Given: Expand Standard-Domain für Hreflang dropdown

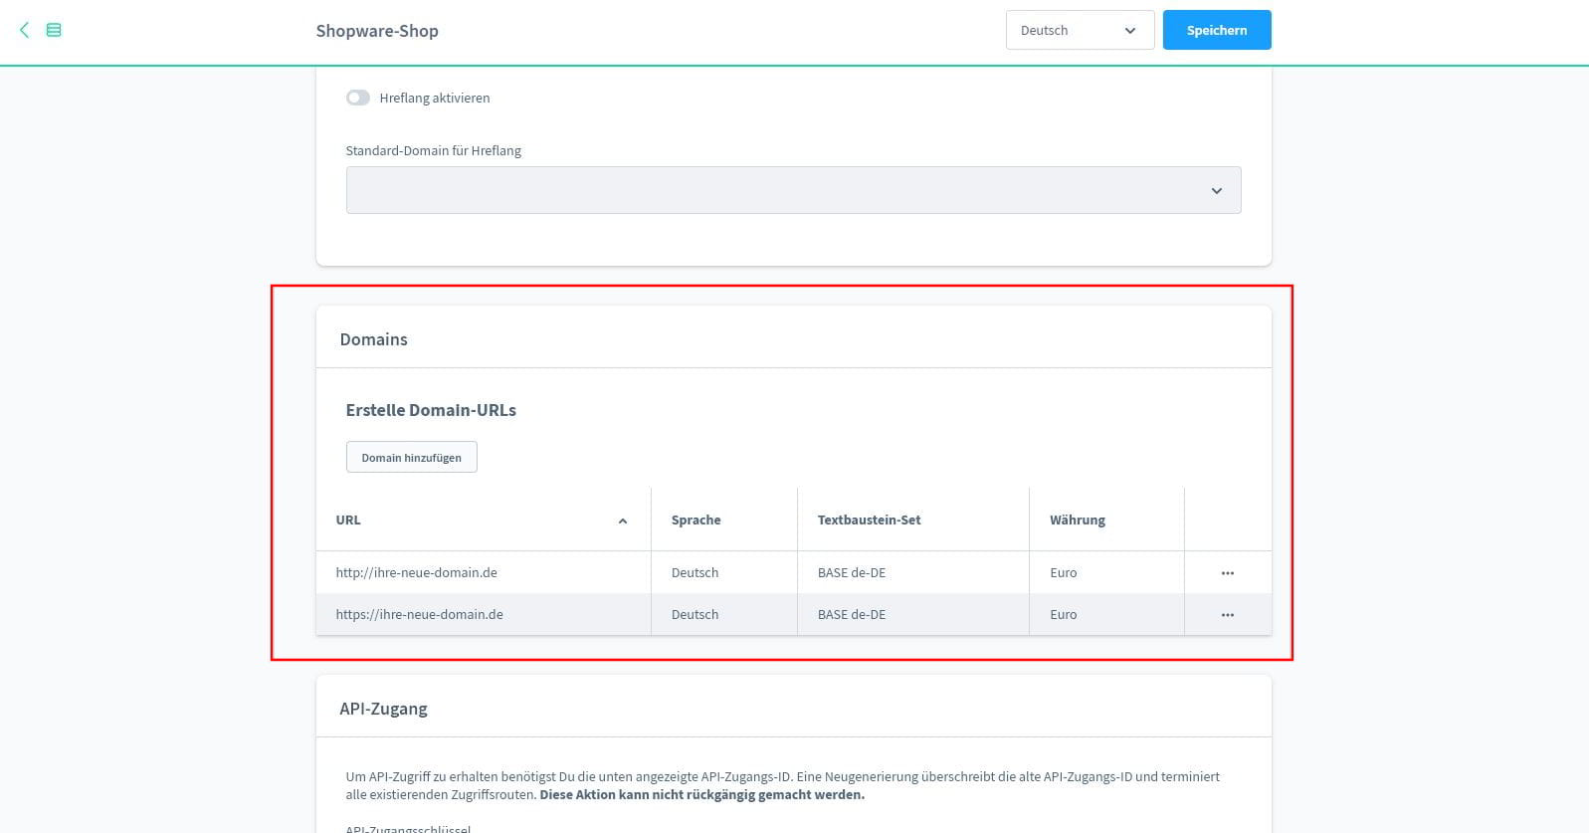Looking at the screenshot, I should tap(793, 190).
